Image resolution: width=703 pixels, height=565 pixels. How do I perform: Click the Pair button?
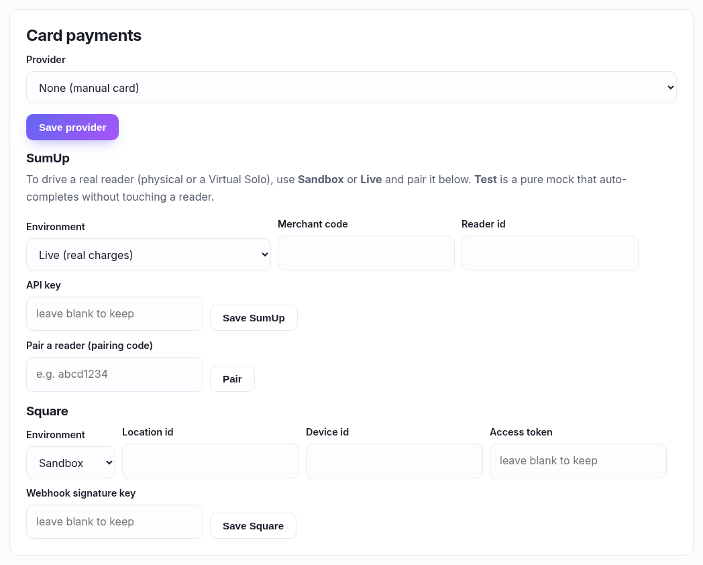(232, 379)
